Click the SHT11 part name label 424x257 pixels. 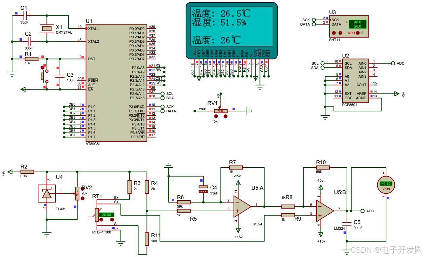click(334, 40)
